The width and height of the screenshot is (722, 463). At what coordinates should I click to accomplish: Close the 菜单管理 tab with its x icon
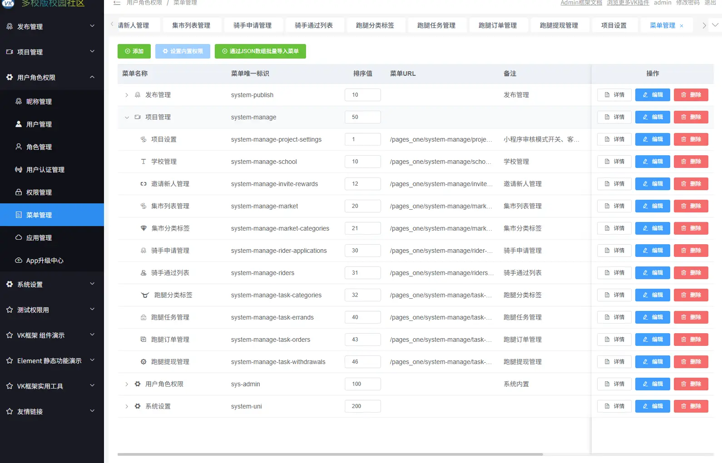pyautogui.click(x=681, y=26)
